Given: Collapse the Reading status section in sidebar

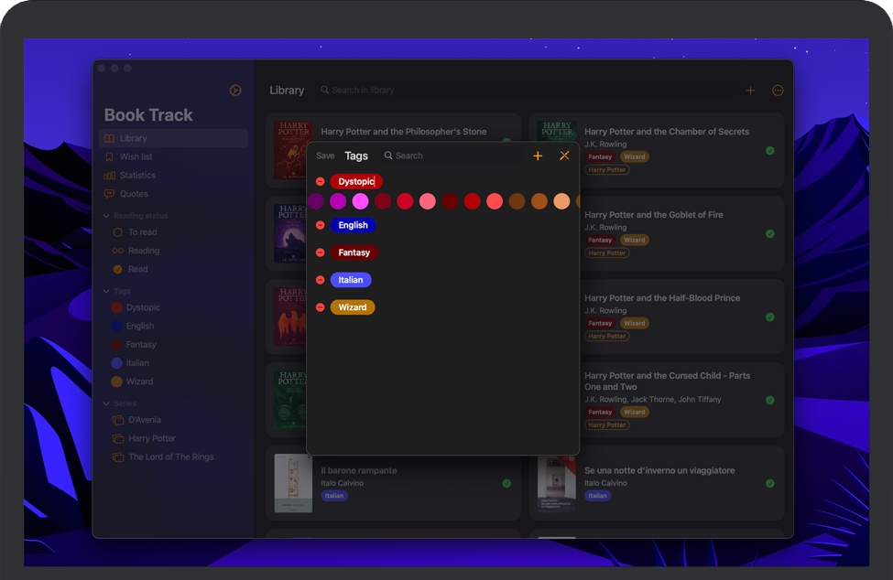Looking at the screenshot, I should 106,216.
